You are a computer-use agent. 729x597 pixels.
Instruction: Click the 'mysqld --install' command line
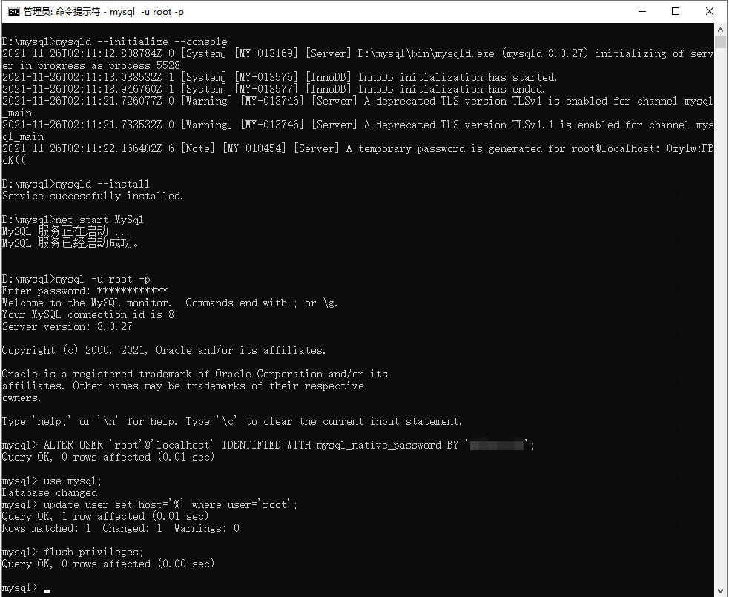[x=76, y=184]
